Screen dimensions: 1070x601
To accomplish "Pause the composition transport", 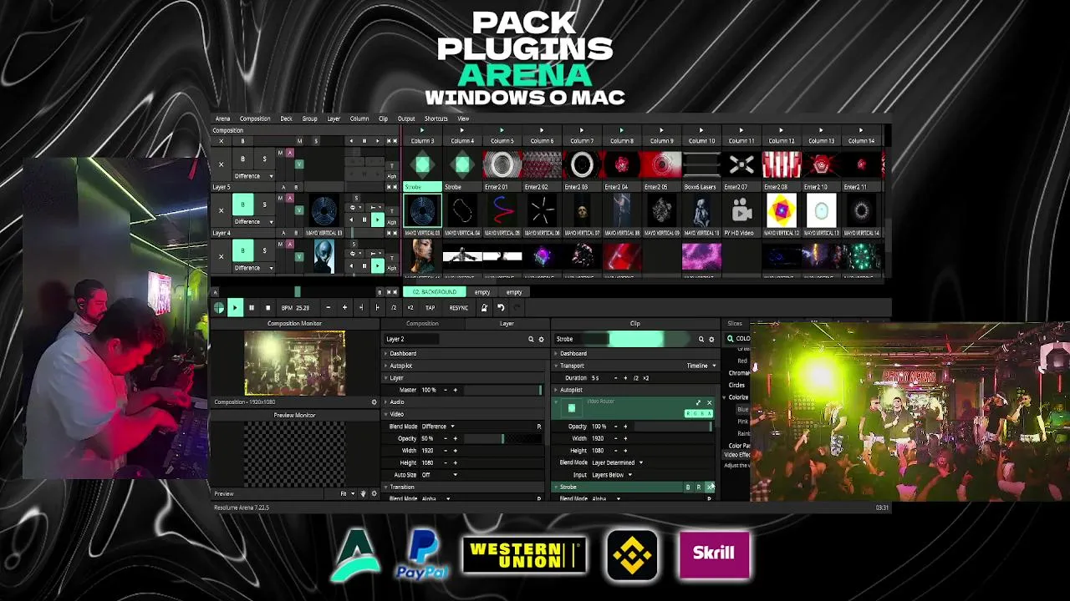I will [251, 307].
